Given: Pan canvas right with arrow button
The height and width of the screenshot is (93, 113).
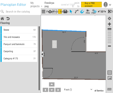Looking at the screenshot, I should pyautogui.click(x=58, y=90).
